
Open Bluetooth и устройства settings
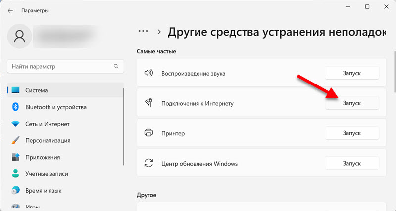point(65,107)
